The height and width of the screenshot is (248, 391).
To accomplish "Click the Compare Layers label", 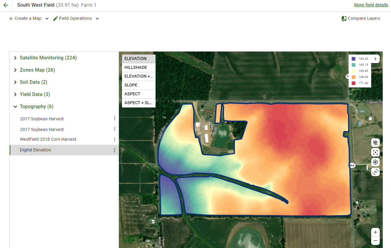I will [364, 19].
